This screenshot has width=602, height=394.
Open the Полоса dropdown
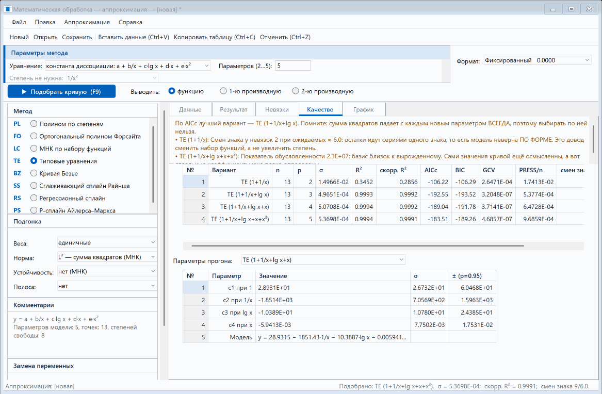107,286
